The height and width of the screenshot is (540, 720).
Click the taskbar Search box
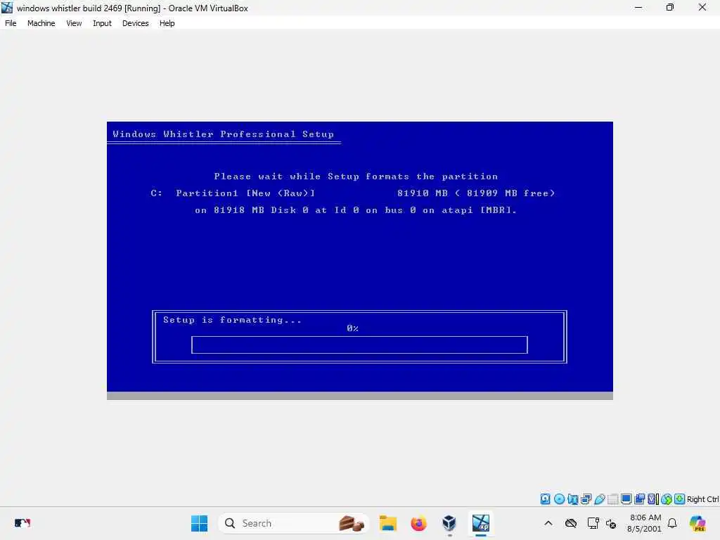pos(294,523)
